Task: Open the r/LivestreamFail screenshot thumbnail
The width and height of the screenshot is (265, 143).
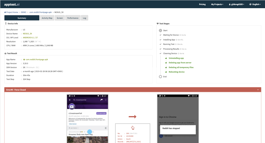Action: click(87, 119)
